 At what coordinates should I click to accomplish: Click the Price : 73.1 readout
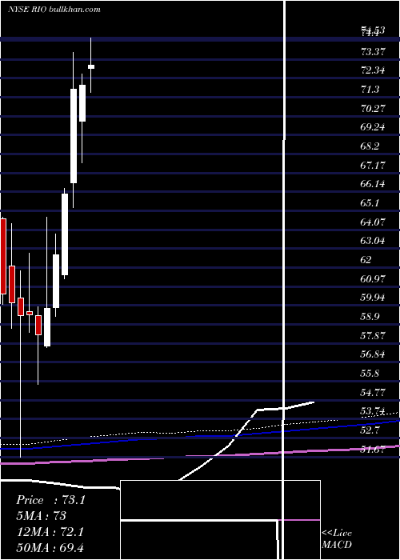pos(50,500)
